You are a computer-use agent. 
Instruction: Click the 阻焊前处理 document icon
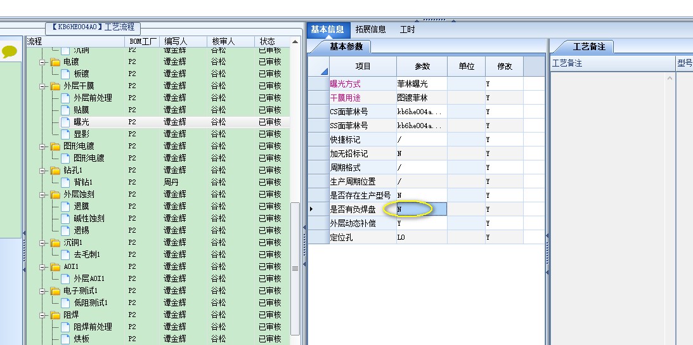click(x=65, y=327)
